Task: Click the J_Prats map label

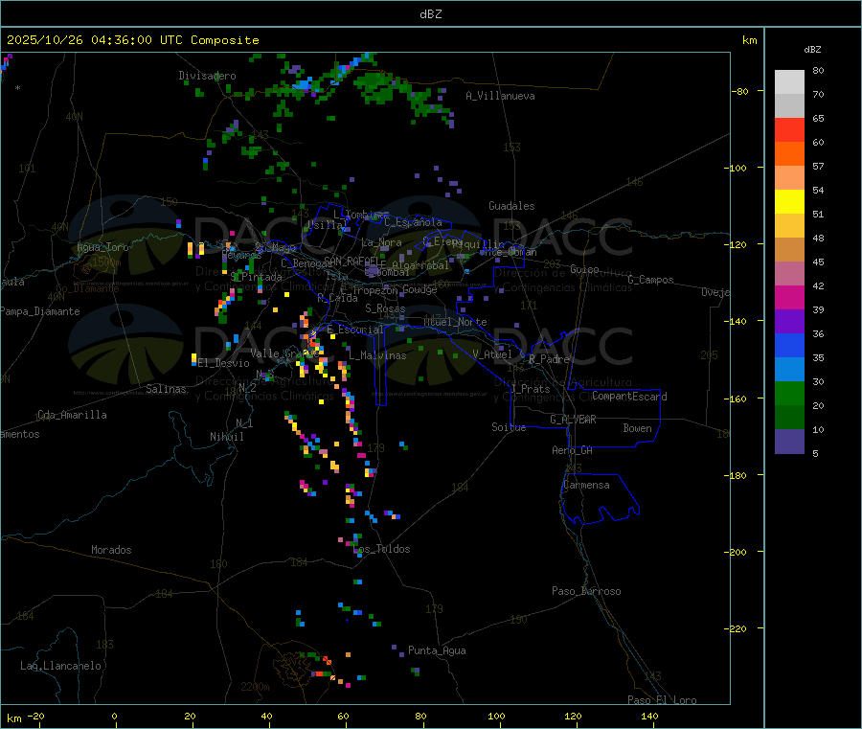Action: tap(531, 389)
